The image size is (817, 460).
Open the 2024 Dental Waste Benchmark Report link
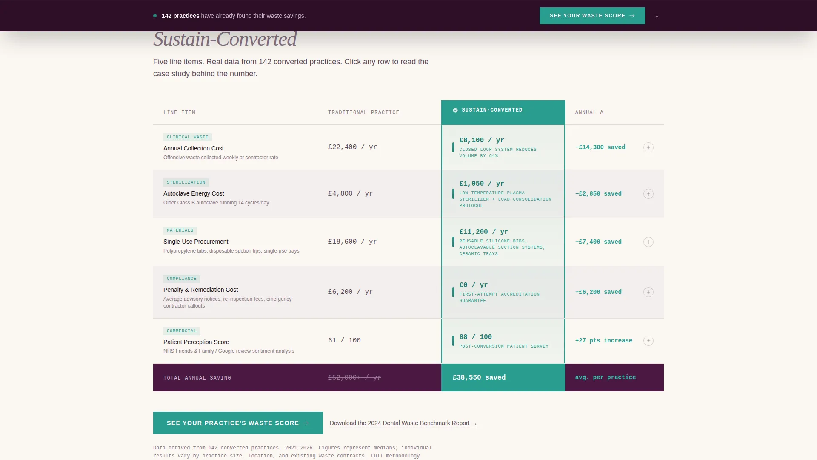tap(403, 423)
